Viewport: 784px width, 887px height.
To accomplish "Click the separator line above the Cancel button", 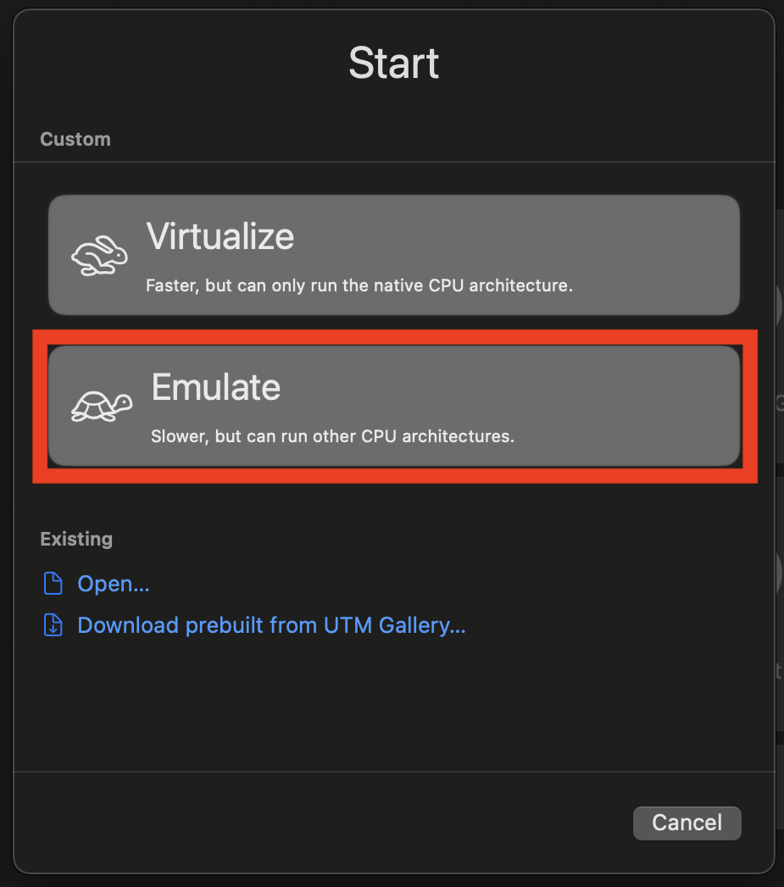I will pos(394,772).
